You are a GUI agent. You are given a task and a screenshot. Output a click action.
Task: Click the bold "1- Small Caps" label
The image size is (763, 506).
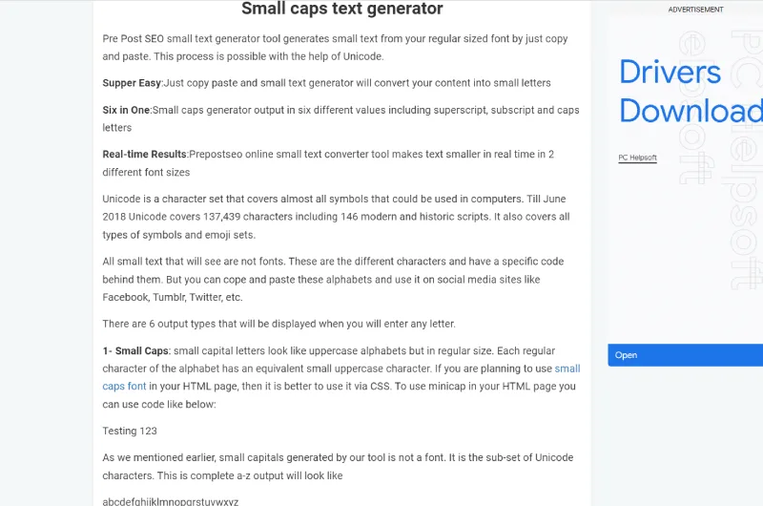pos(136,351)
